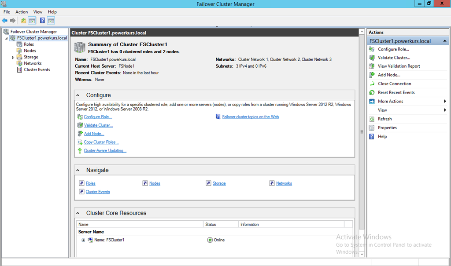Screen dimensions: 451x266
Task: Click Validate Cluster... link in Configure section
Action: point(98,125)
